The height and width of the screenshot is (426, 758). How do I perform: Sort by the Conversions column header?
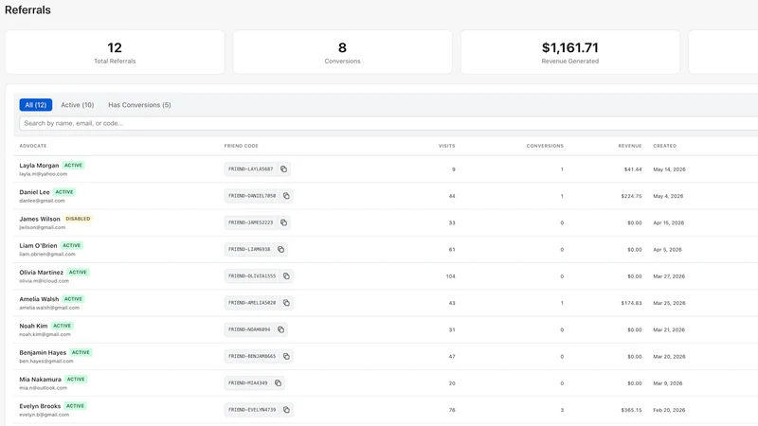pyautogui.click(x=545, y=146)
